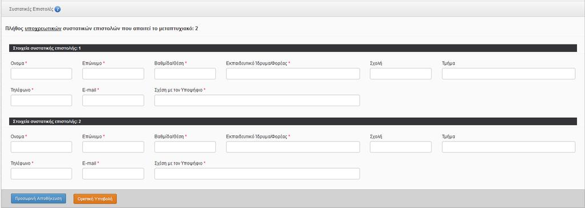This screenshot has height=208, width=585.
Task: Click the Βαθμίδα/Θέση field in letter 1
Action: coord(185,74)
